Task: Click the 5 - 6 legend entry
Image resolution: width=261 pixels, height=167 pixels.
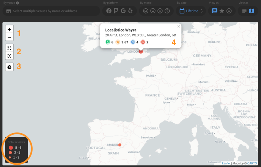Action: click(15, 148)
